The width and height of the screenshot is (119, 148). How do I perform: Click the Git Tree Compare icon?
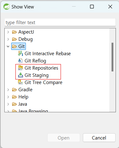[20, 82]
